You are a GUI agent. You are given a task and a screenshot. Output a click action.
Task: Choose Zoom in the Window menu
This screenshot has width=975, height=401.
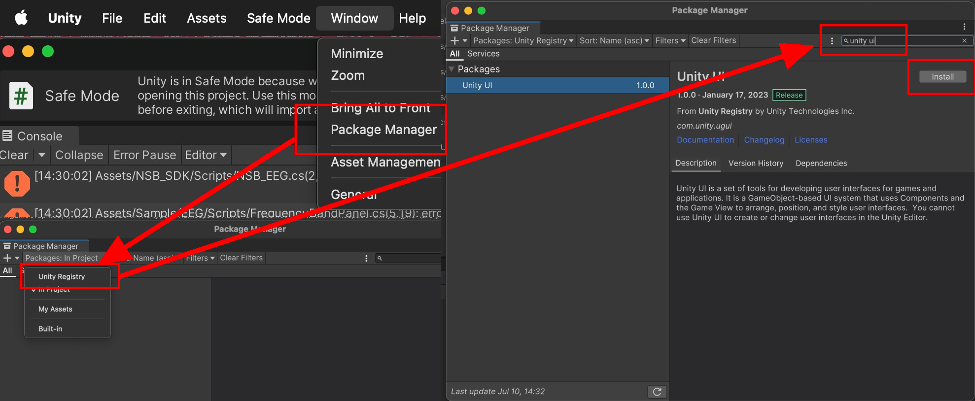click(x=348, y=75)
